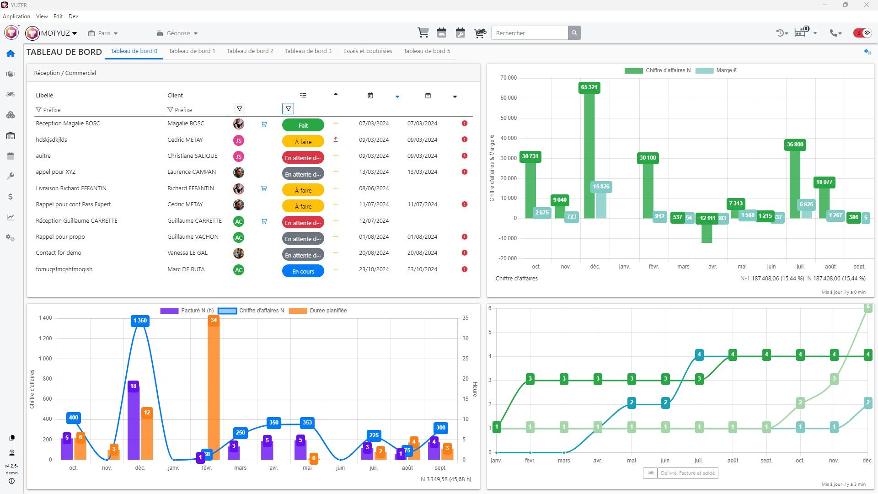The image size is (878, 494).
Task: Go to home icon in sidebar
Action: click(x=11, y=54)
